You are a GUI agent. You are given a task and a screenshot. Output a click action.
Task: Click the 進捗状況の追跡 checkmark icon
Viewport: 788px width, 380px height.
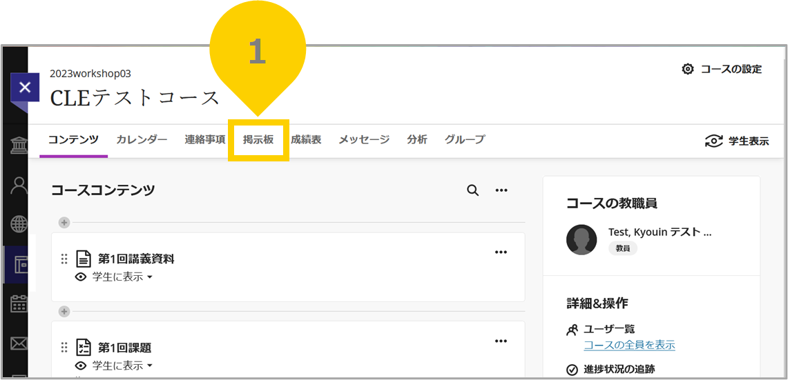[x=572, y=370]
